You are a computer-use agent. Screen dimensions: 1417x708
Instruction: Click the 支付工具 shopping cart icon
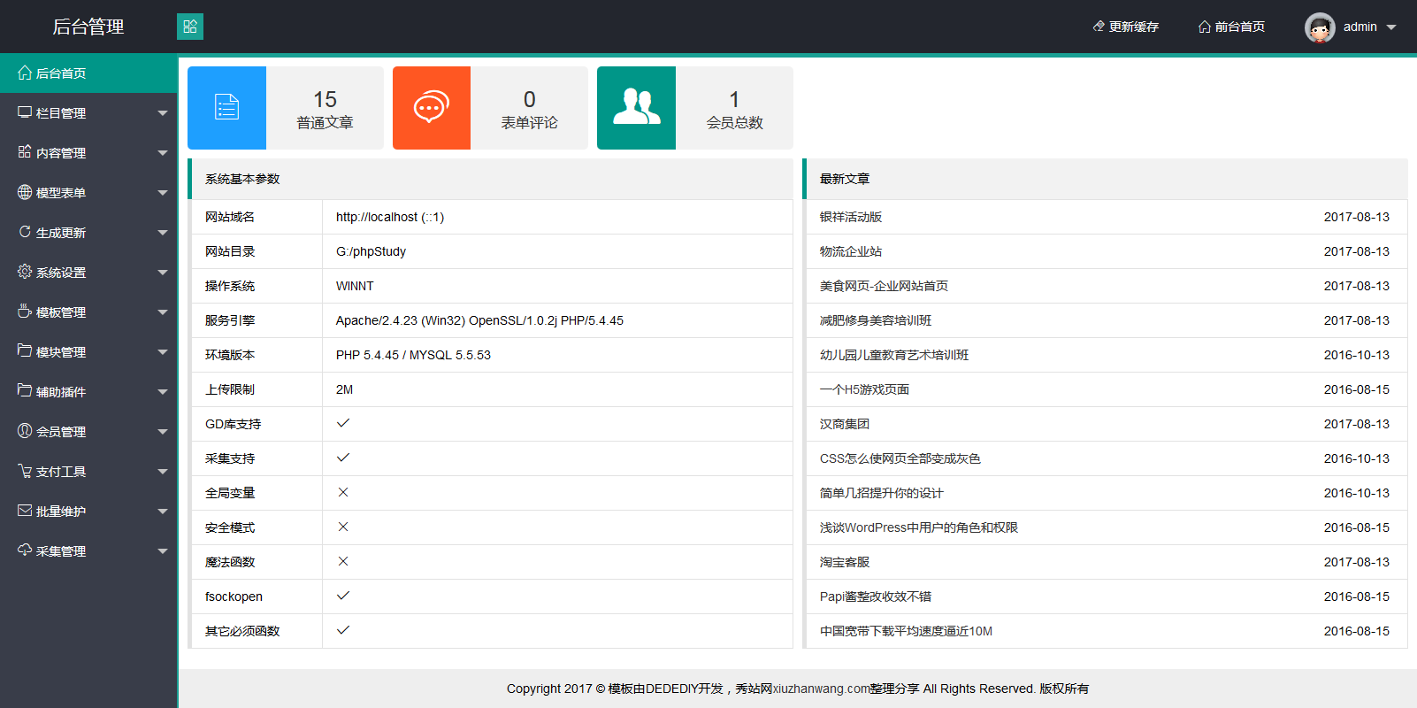(25, 471)
